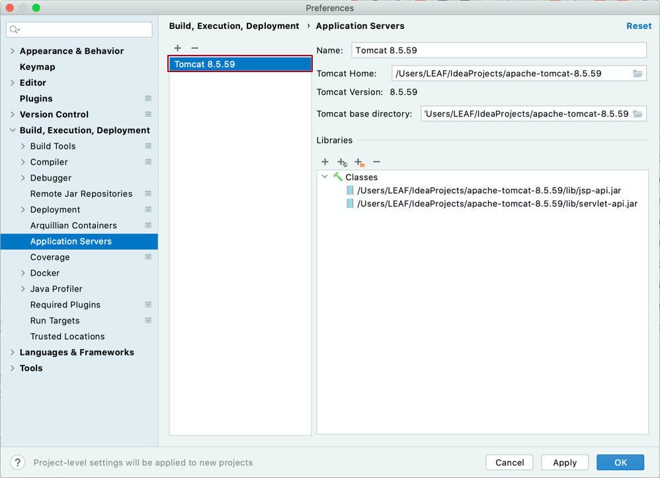Click project-level icon next to Plugins

coord(148,99)
